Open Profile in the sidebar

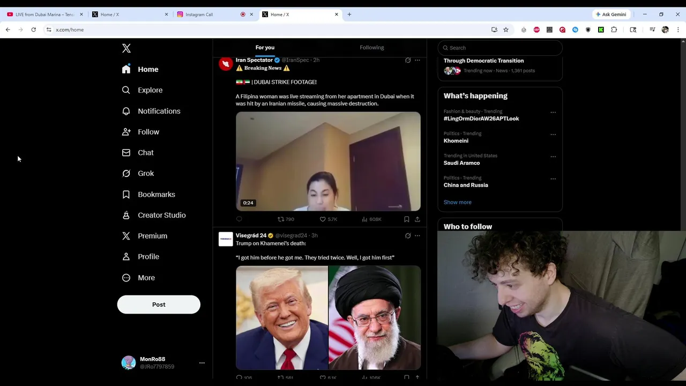click(140, 257)
